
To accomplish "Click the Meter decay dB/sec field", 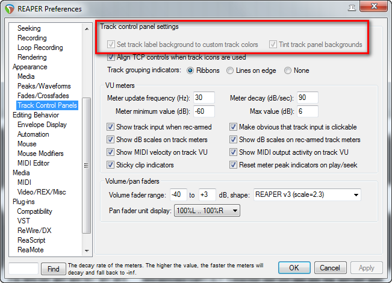I will pyautogui.click(x=308, y=98).
